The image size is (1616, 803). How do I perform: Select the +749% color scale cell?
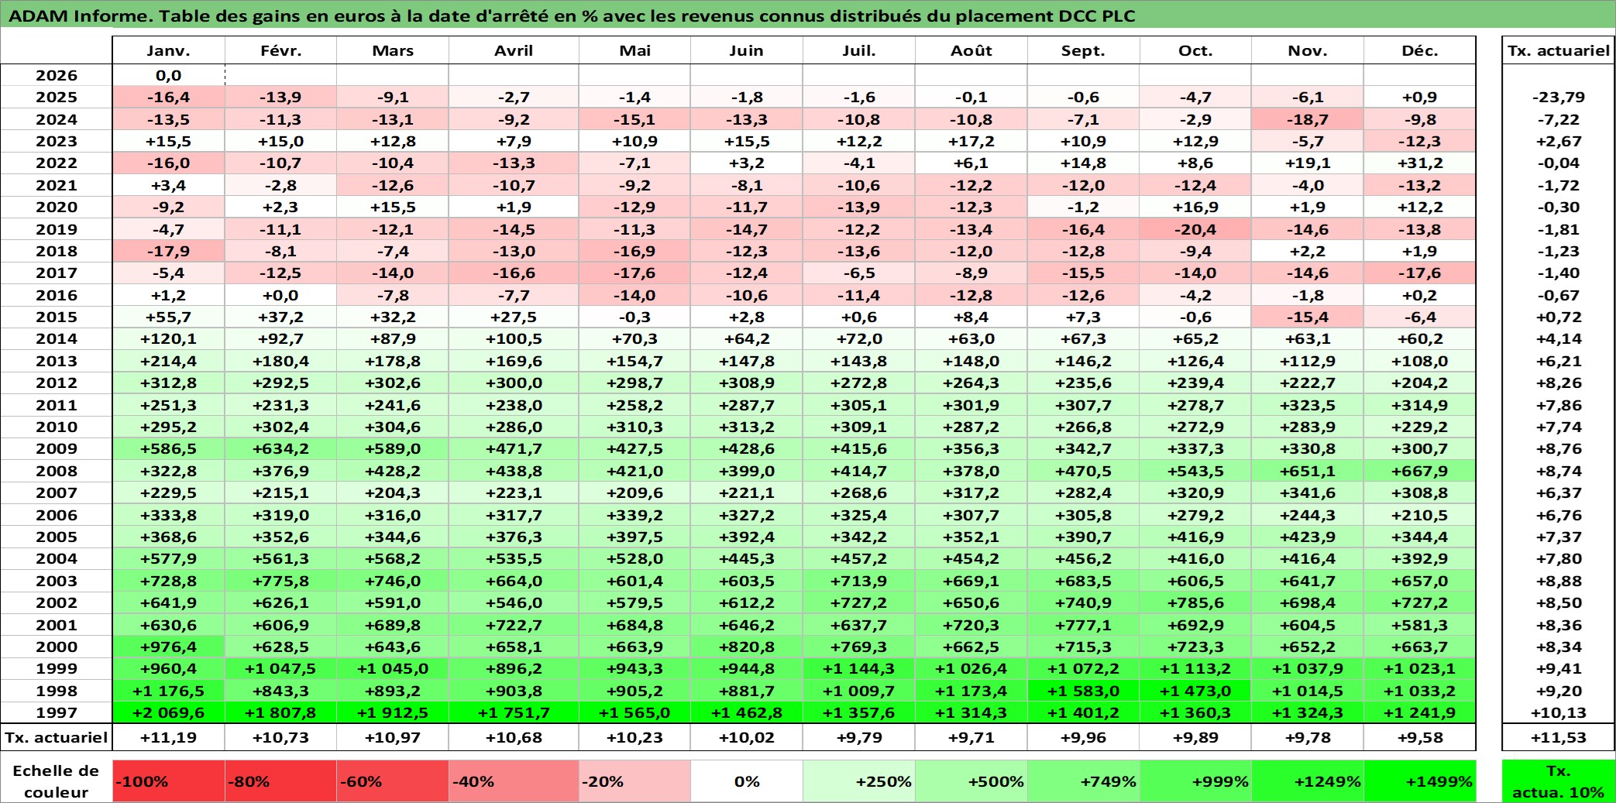click(1084, 781)
